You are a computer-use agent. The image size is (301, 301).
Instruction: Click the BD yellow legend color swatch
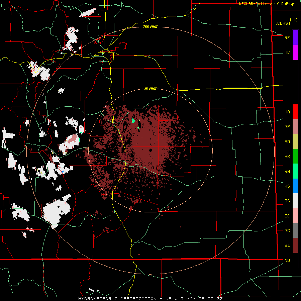click(x=295, y=142)
